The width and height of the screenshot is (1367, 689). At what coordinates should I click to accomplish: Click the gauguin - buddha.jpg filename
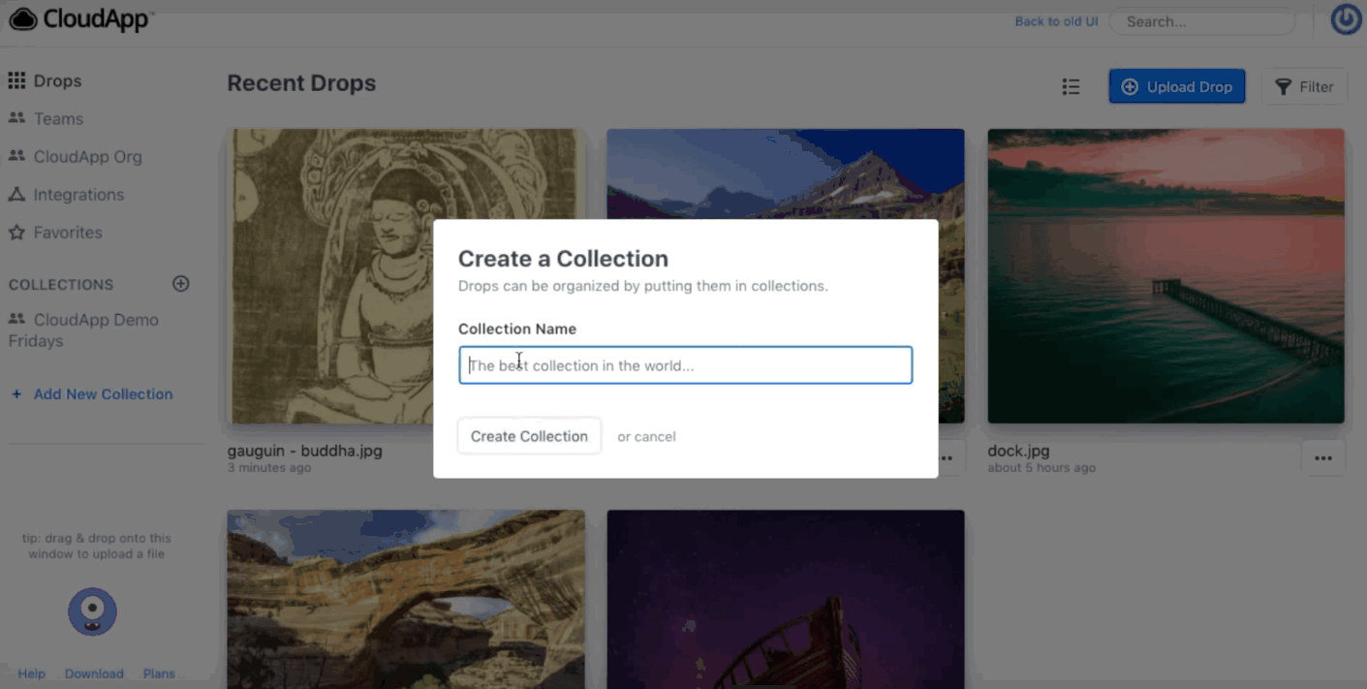[x=305, y=451]
